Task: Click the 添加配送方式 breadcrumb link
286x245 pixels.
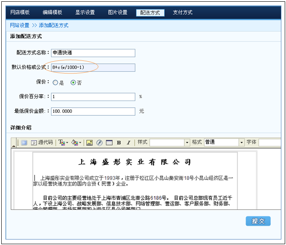Action: point(54,25)
